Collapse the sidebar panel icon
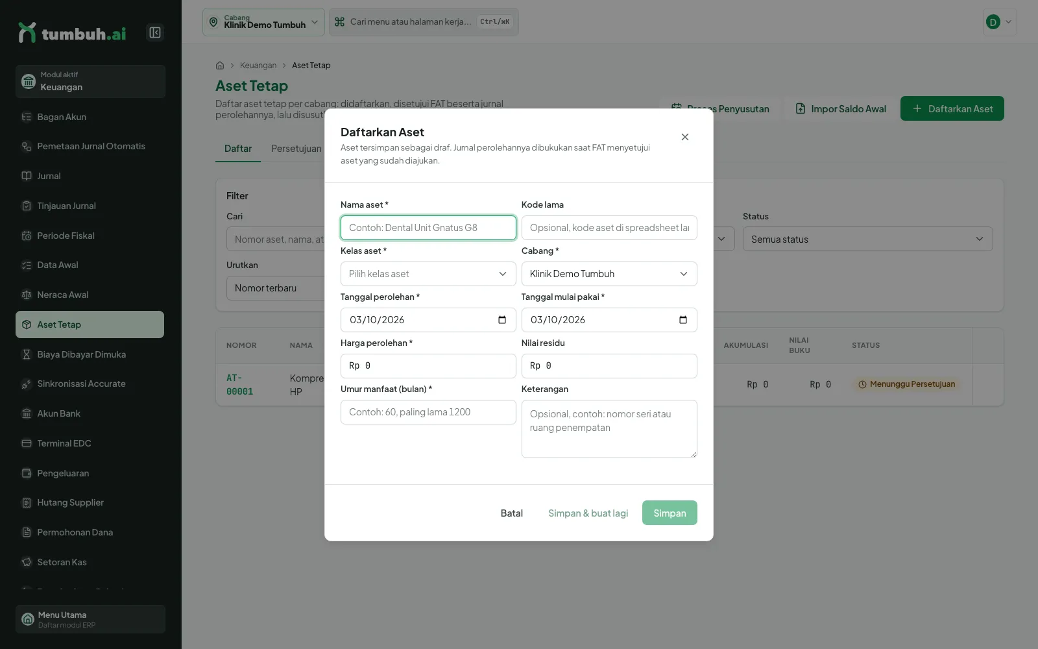Viewport: 1038px width, 649px height. (155, 32)
